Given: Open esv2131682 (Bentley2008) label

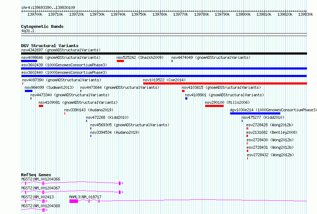Looking at the screenshot, I should tap(272, 132).
